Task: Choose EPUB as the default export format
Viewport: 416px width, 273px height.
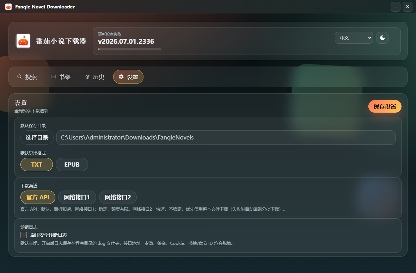Action: click(x=72, y=165)
